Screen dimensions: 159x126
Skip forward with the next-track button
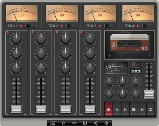[142, 110]
